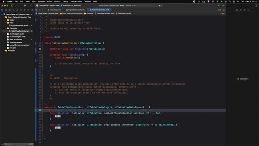Show the highlighted inspector tab icon
Image resolution: width=259 pixels, height=146 pixels.
(x=248, y=10)
